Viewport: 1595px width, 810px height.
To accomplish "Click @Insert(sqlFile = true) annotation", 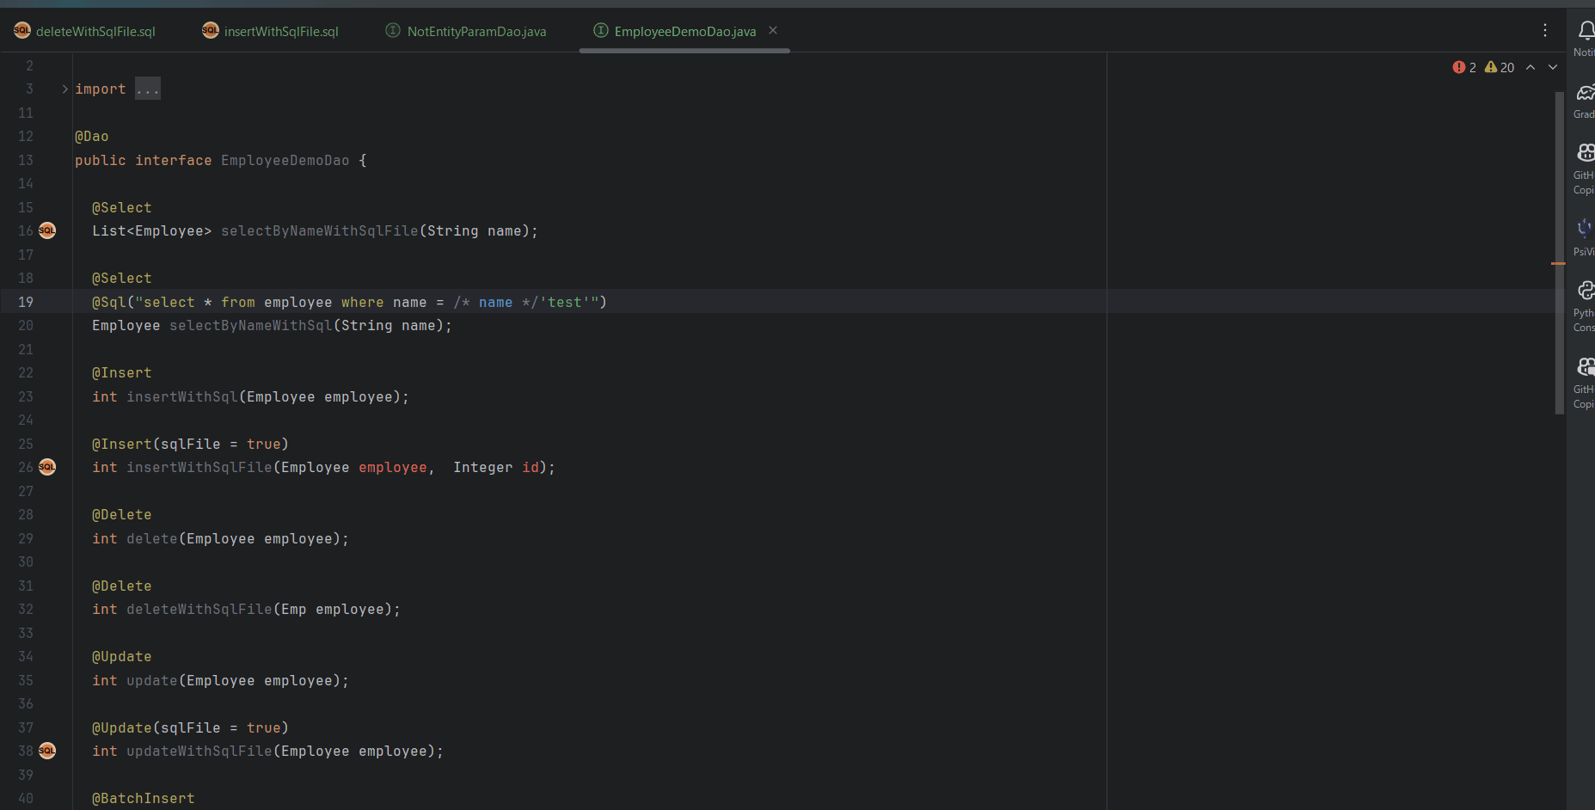I will click(x=191, y=444).
